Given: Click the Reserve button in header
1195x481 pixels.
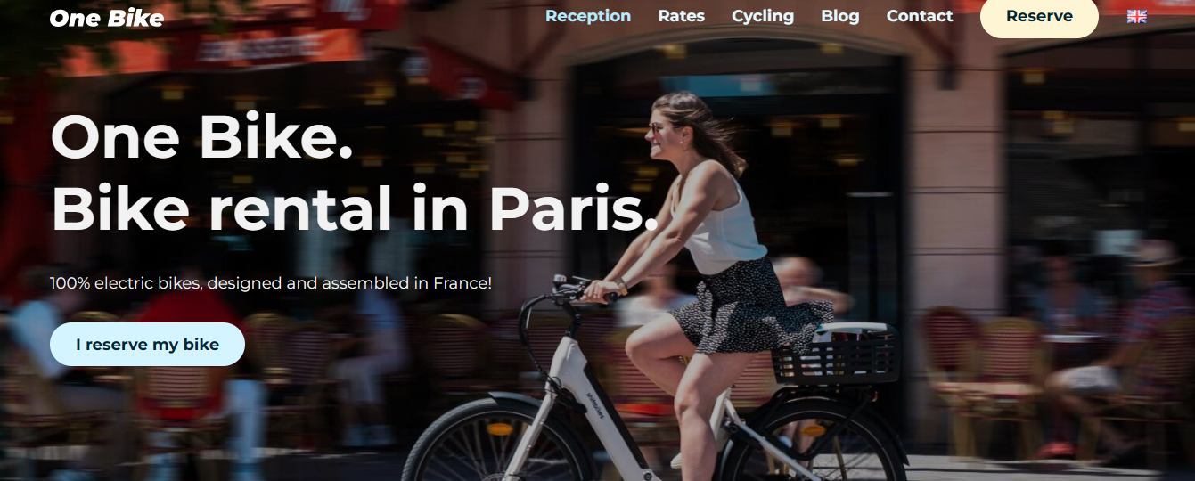Looking at the screenshot, I should click(x=1039, y=16).
